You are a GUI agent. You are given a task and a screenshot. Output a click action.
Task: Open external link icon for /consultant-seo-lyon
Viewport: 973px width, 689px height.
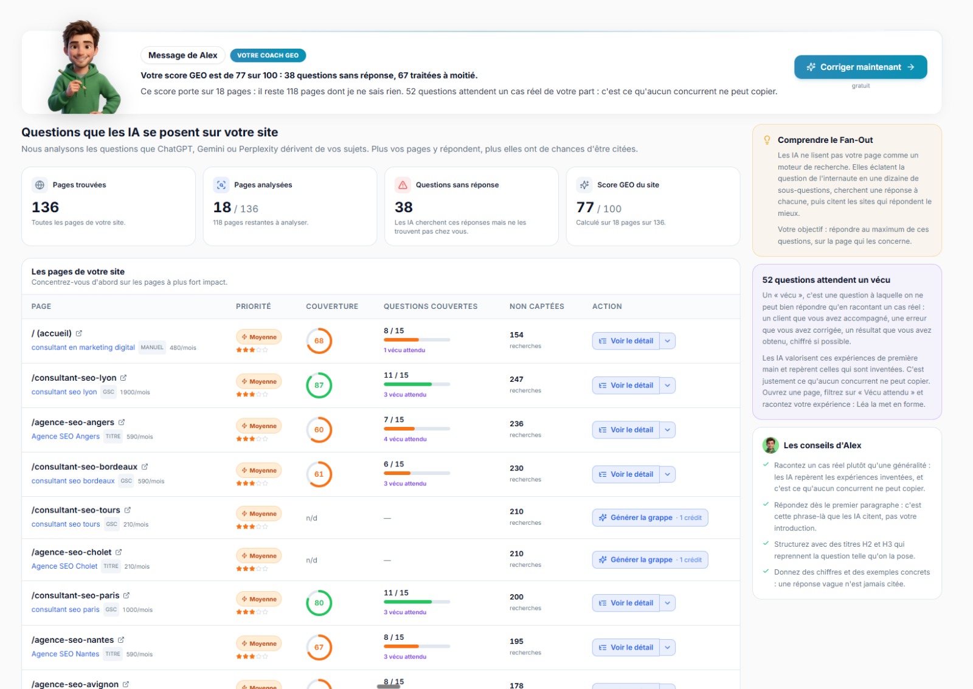[123, 378]
